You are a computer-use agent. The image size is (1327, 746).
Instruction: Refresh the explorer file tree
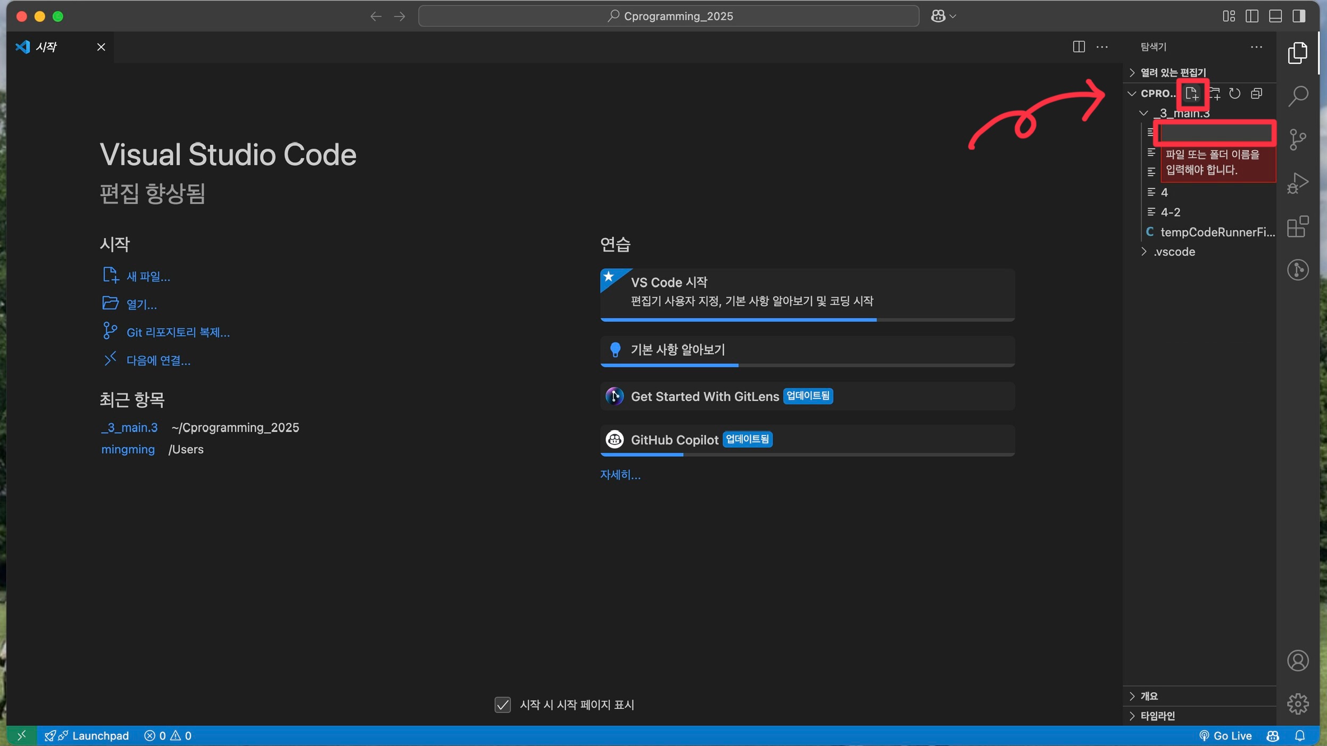tap(1235, 94)
